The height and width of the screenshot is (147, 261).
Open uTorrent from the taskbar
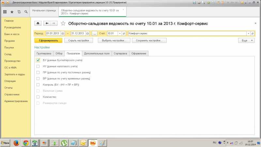(64, 143)
